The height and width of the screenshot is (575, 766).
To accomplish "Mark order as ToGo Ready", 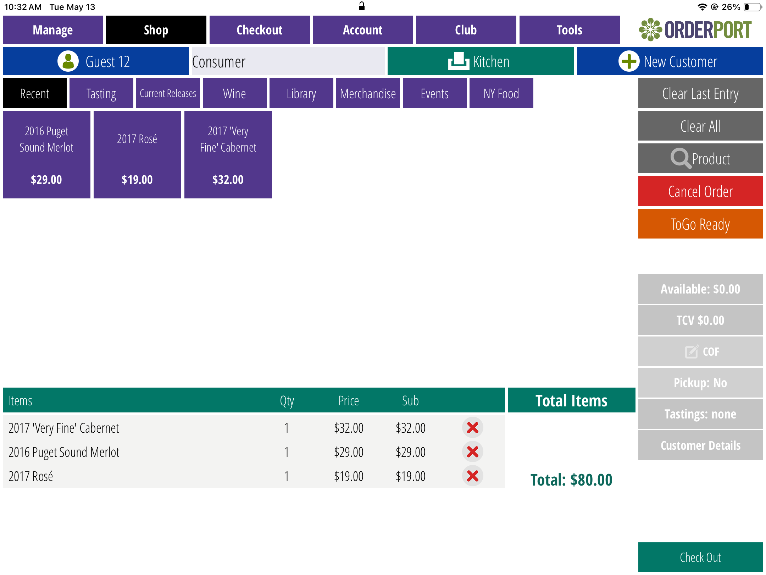I will tap(700, 224).
